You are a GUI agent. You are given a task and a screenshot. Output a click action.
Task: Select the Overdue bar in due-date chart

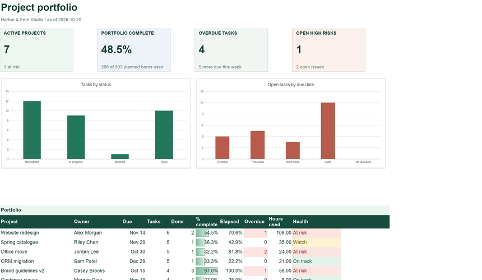click(223, 148)
